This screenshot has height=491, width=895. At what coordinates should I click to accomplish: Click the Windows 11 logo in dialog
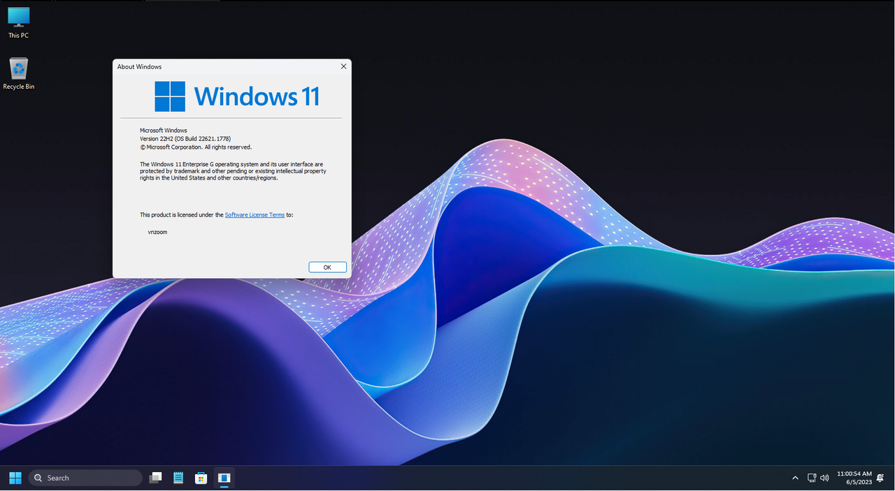click(237, 96)
